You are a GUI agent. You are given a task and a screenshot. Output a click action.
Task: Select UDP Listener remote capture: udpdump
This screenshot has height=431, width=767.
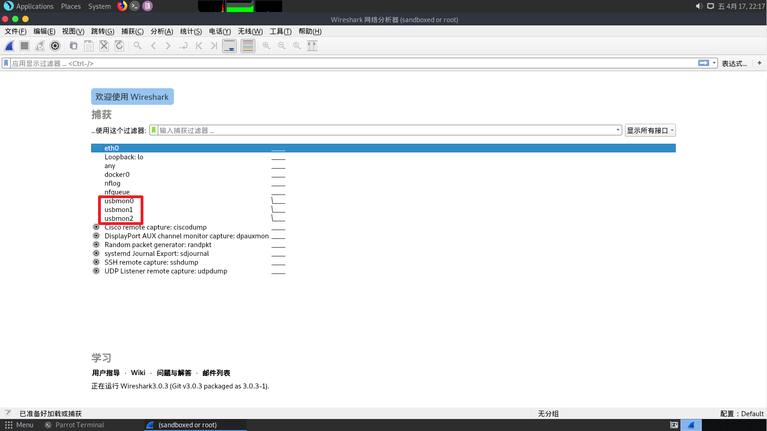tap(383, 271)
